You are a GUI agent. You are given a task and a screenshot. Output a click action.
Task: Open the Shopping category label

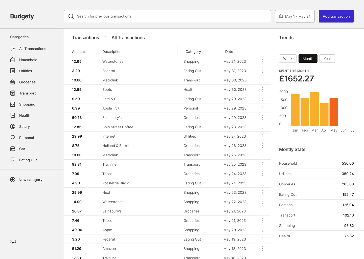coord(27,104)
